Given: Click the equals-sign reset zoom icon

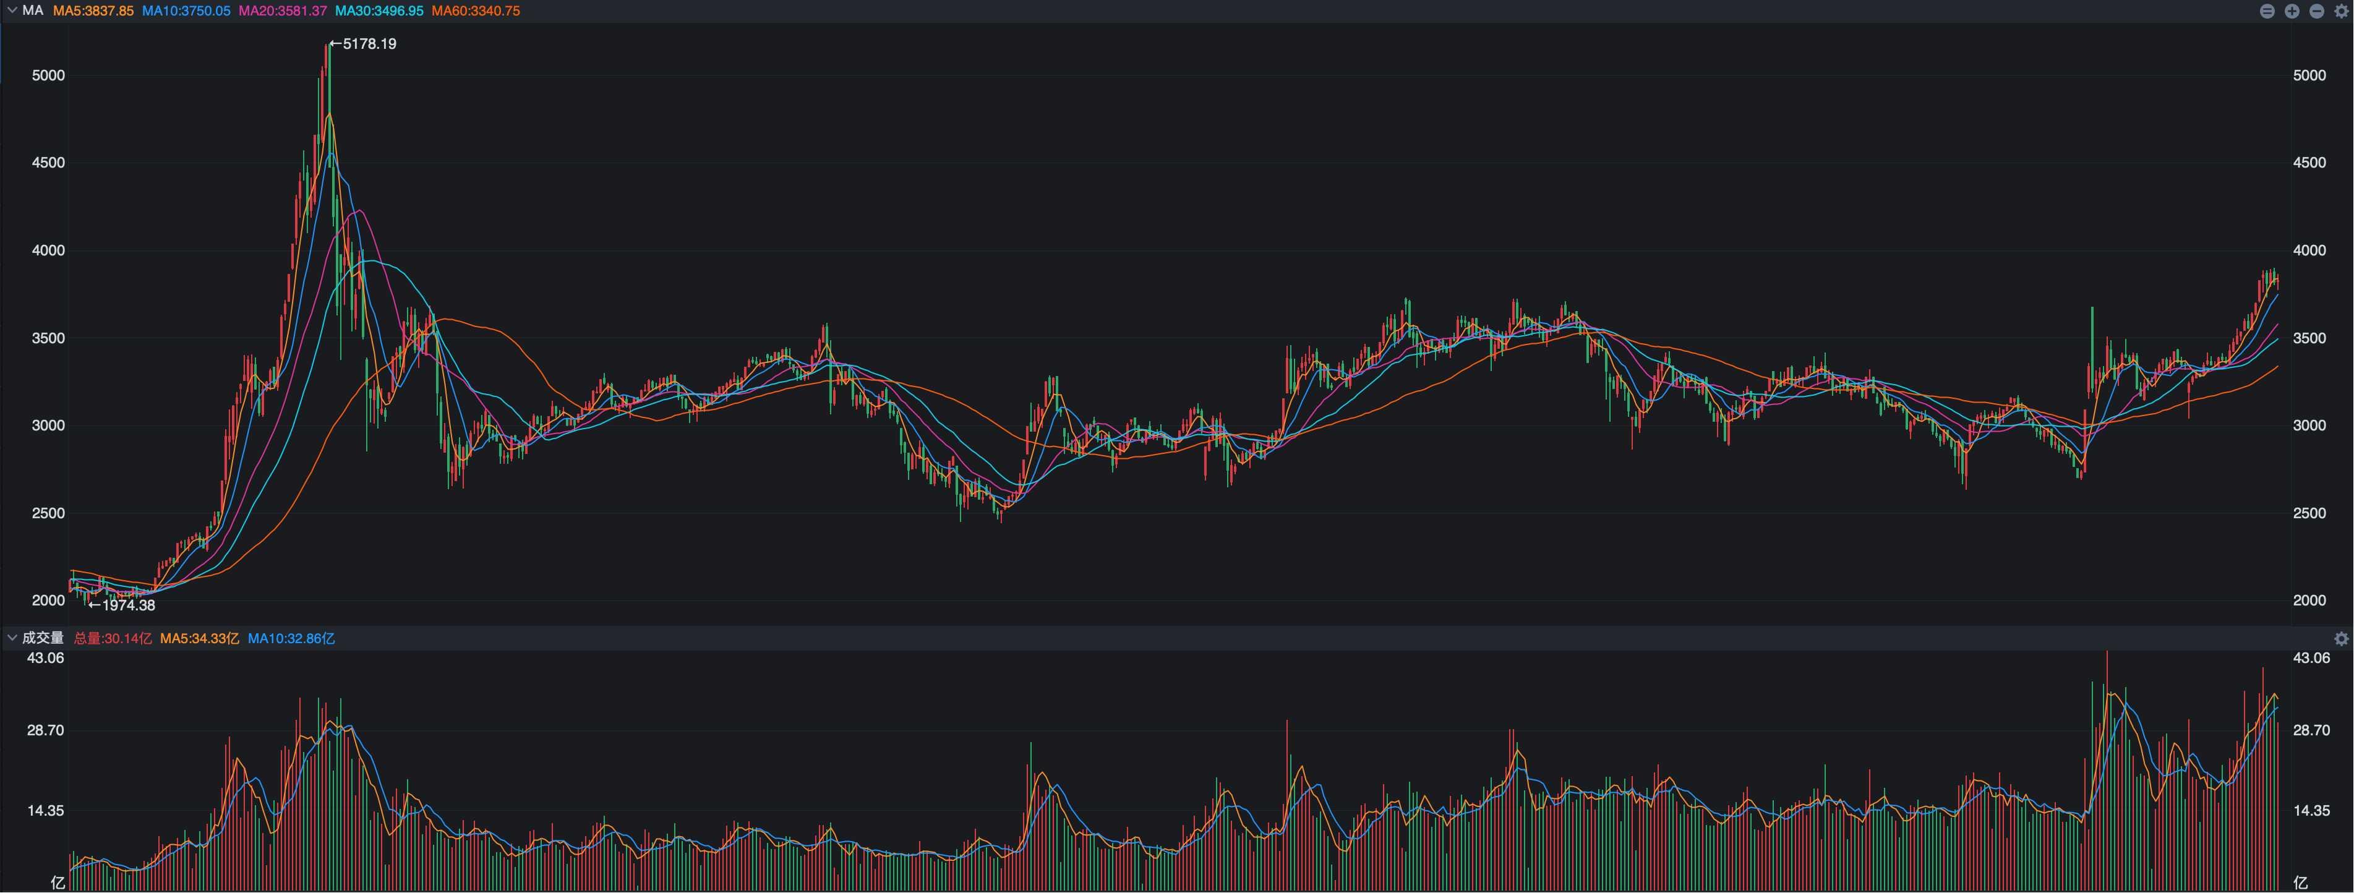Looking at the screenshot, I should [x=2267, y=11].
